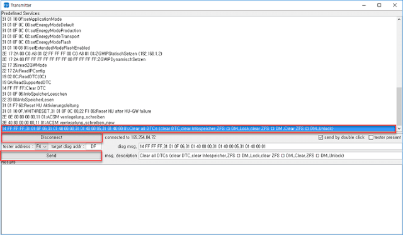Enable the 'tester present' checkbox
Screen dimensions: 403x235
coord(371,137)
